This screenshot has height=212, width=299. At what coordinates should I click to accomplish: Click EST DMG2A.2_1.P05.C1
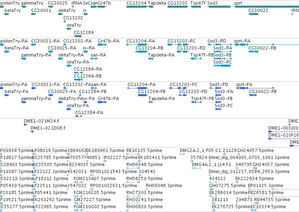[182, 154]
